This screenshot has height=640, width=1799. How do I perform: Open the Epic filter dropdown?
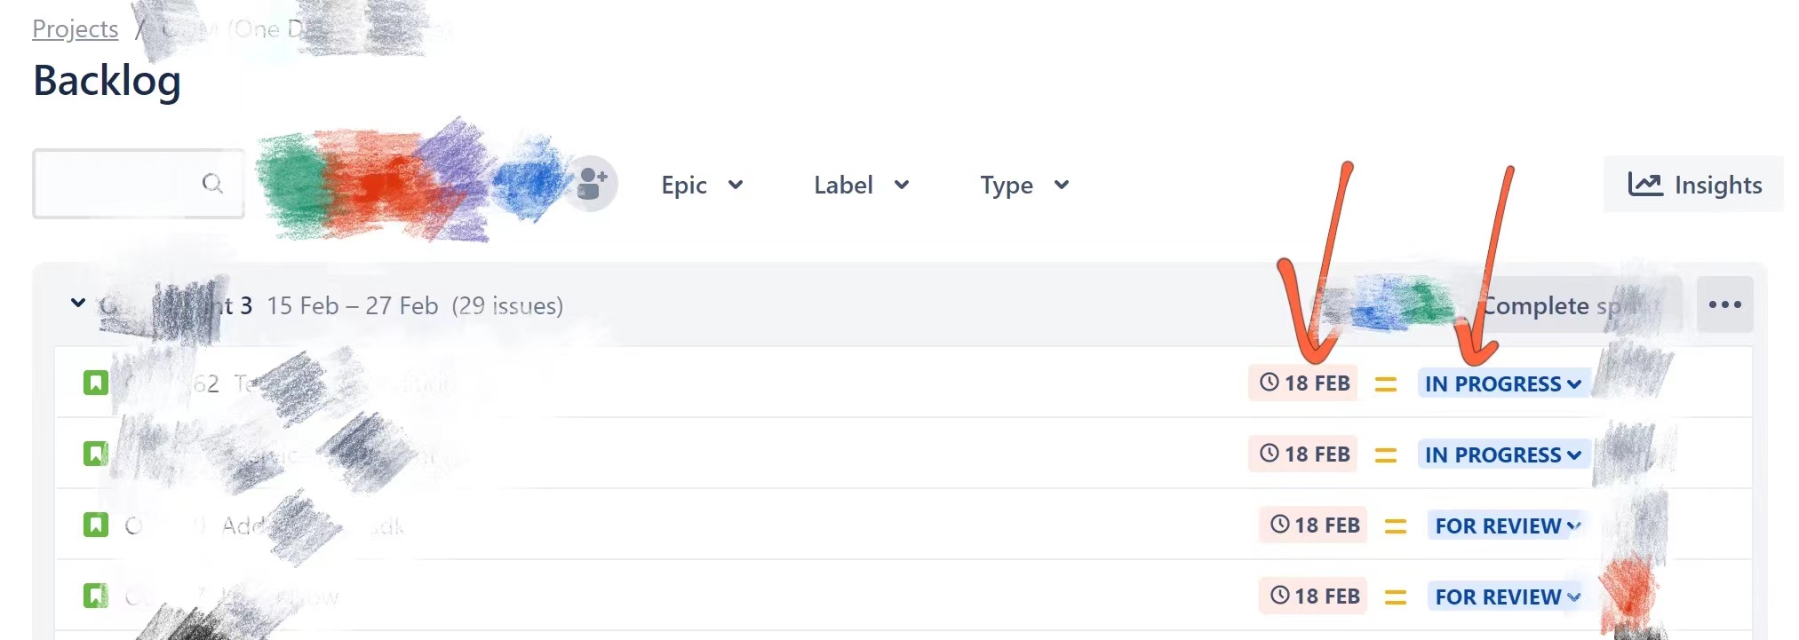click(702, 185)
